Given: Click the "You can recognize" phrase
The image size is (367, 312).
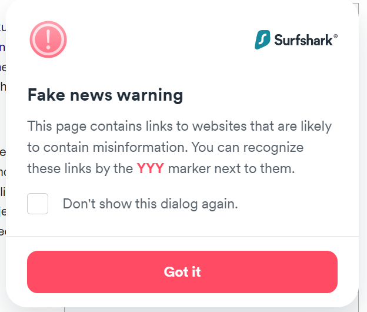Looking at the screenshot, I should pyautogui.click(x=248, y=148).
